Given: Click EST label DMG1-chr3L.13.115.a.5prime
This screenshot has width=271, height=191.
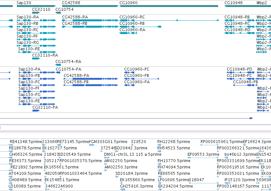Looking at the screenshot, I should pos(133,154).
